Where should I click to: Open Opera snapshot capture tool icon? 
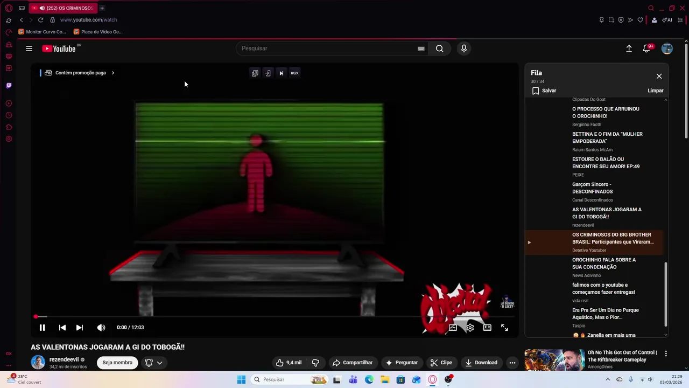(611, 20)
